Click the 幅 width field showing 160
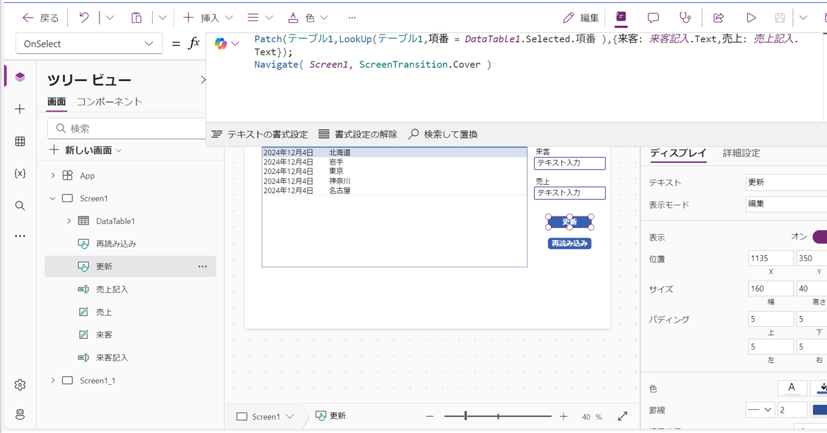Viewport: 827px width, 433px height. pos(771,289)
